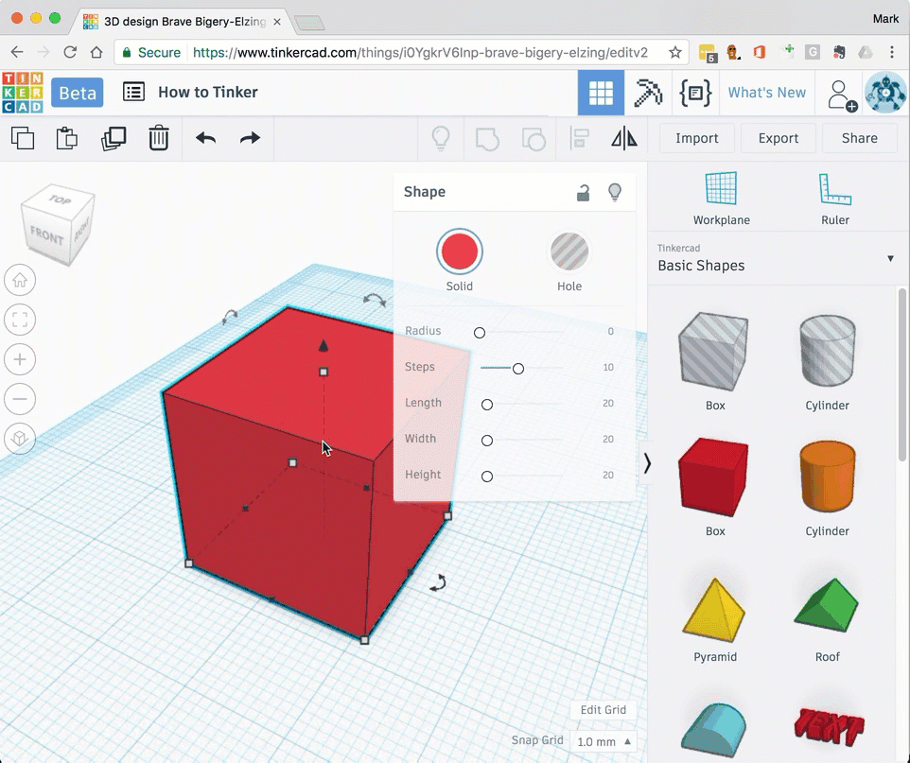Select the Paste tool
Screen dimensions: 910x763
coord(67,138)
